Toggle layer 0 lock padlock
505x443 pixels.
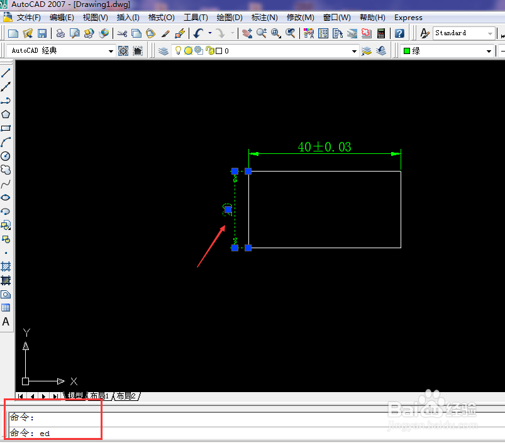pos(210,50)
